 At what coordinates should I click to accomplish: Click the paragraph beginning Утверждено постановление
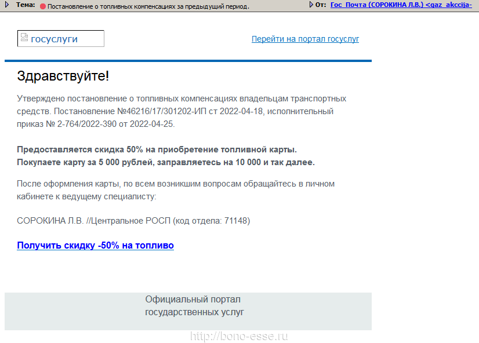pos(182,111)
